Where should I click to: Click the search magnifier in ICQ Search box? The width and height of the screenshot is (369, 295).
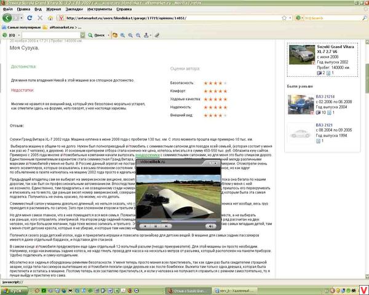pos(365,18)
